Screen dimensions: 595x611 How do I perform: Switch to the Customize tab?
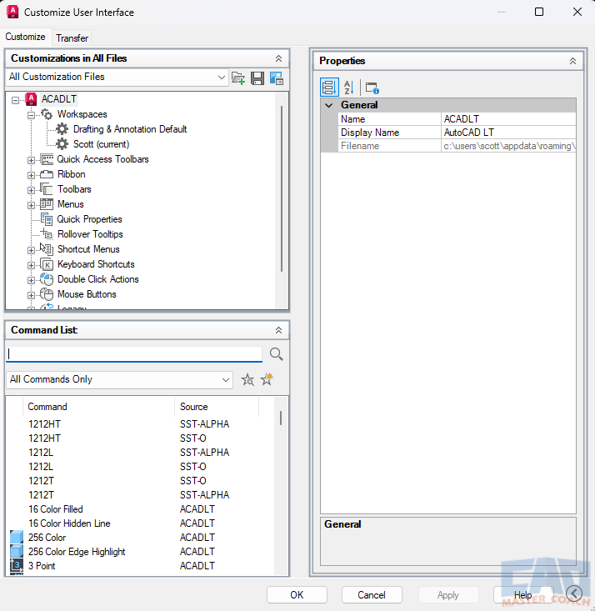tap(25, 37)
